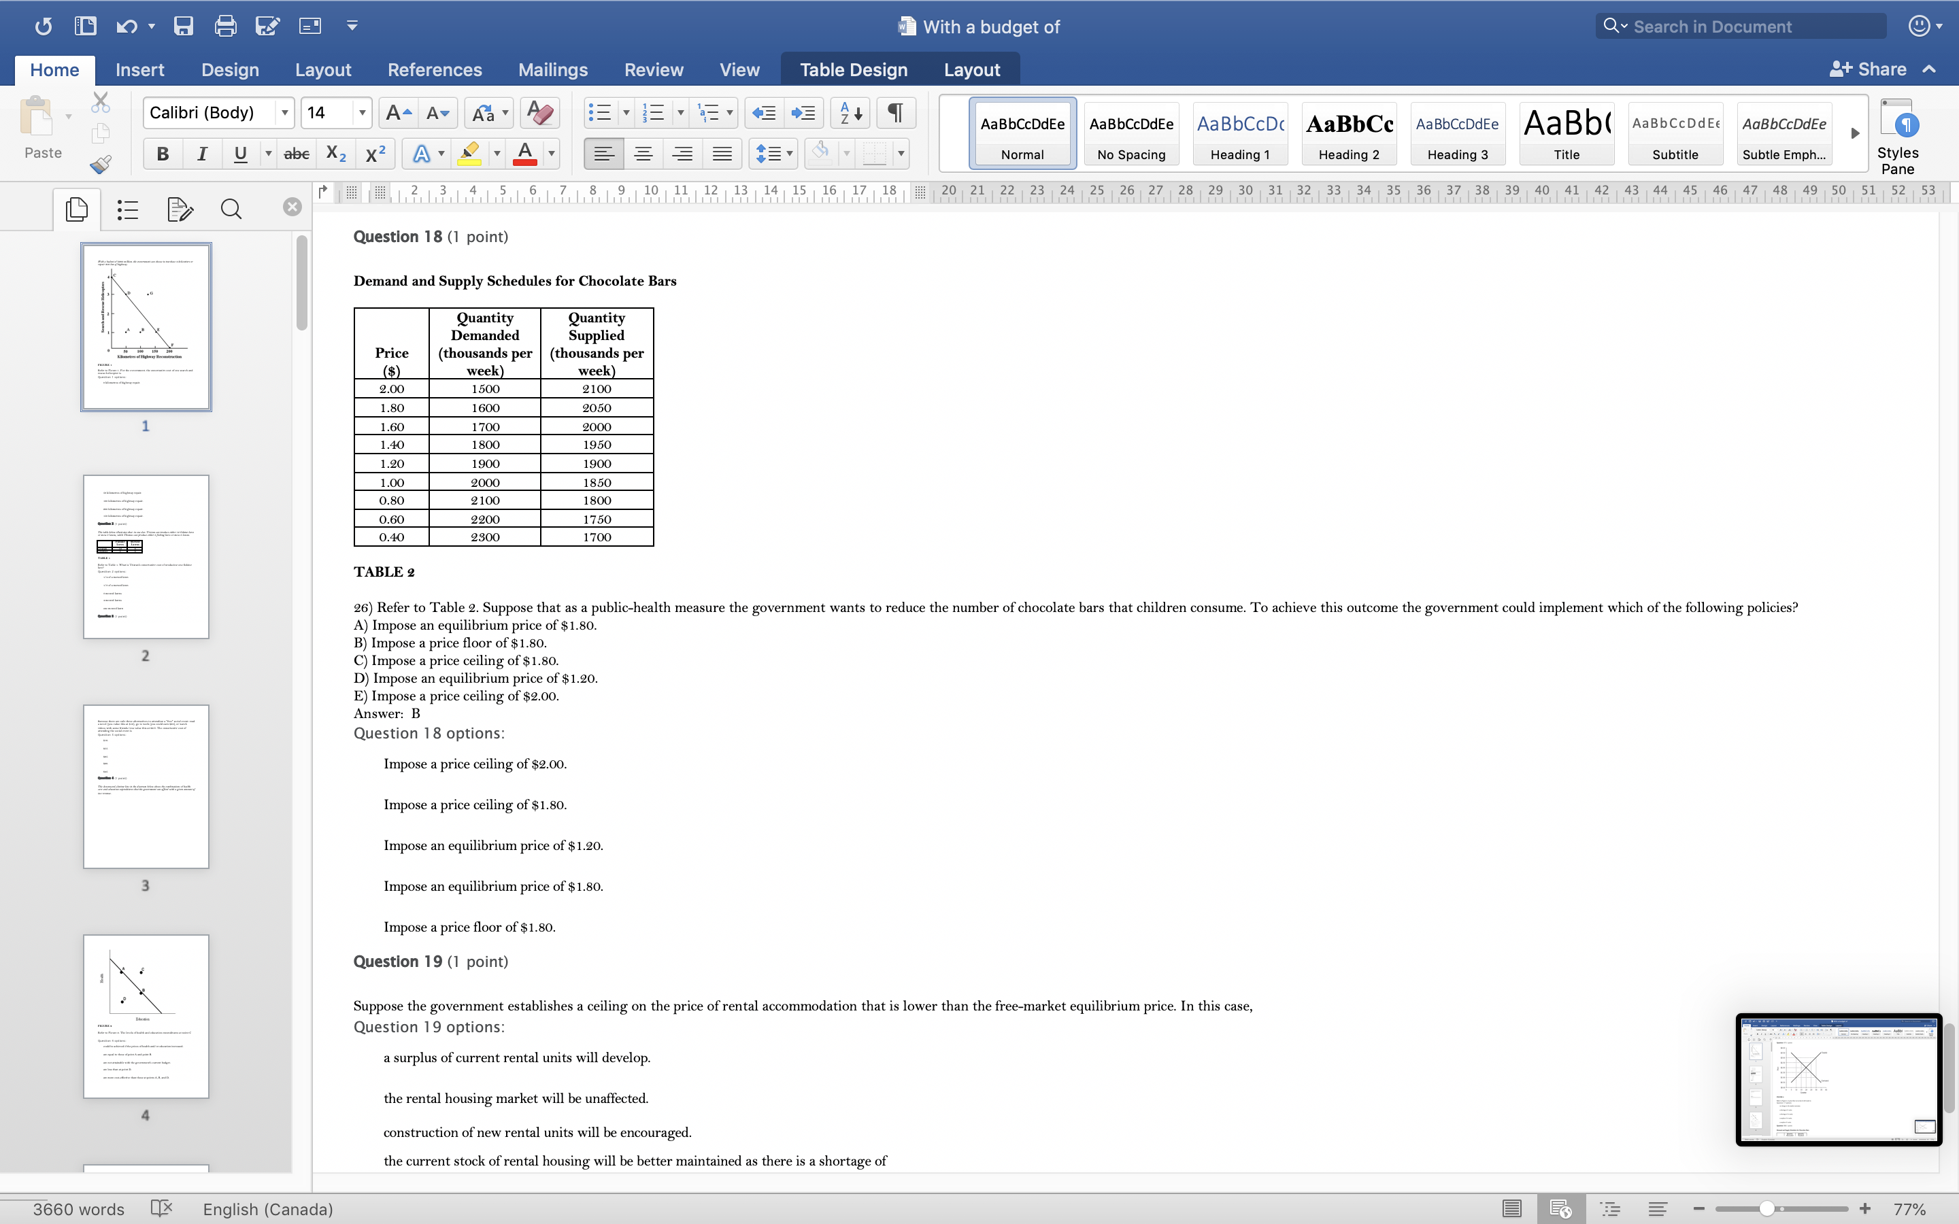This screenshot has width=1959, height=1224.
Task: Click the Clear Formatting eraser icon
Action: pos(539,112)
